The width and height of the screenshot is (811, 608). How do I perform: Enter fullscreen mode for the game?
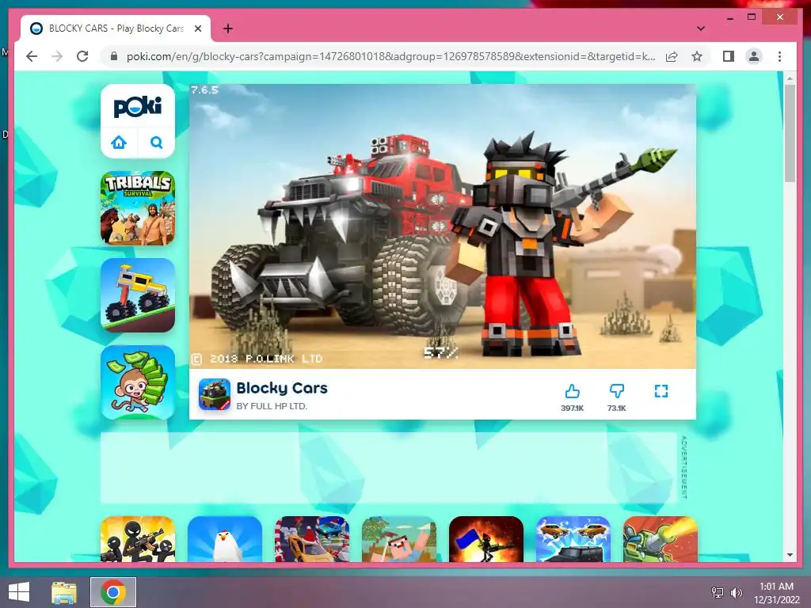[x=661, y=391]
